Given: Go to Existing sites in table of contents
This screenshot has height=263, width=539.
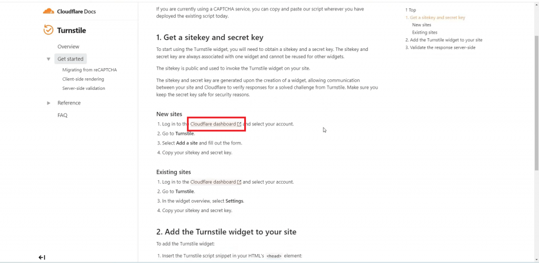Looking at the screenshot, I should [x=425, y=33].
